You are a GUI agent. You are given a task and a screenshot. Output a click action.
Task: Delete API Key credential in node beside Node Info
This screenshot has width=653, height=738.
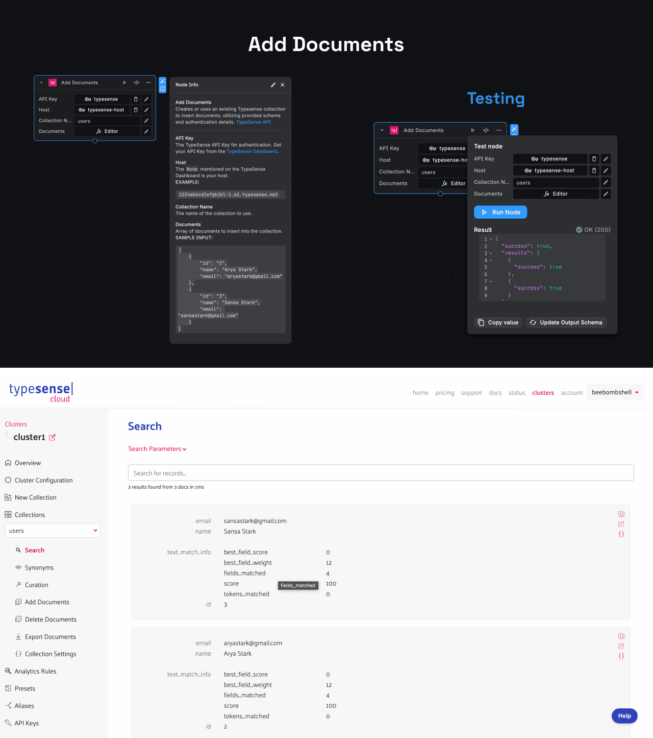coord(136,99)
